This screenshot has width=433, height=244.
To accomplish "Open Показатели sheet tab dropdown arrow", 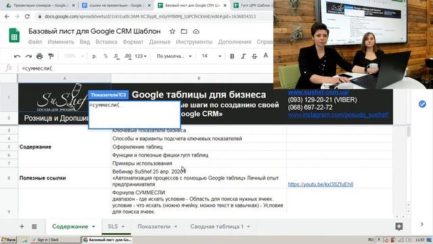I will pos(176,226).
